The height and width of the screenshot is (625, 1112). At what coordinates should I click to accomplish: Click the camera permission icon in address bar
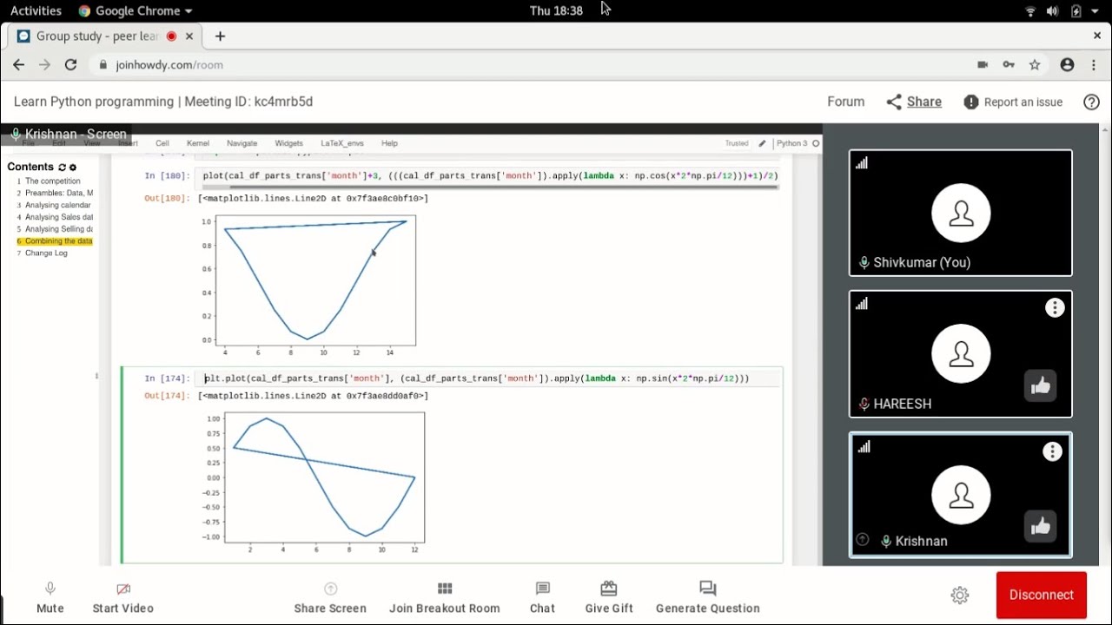(x=983, y=64)
